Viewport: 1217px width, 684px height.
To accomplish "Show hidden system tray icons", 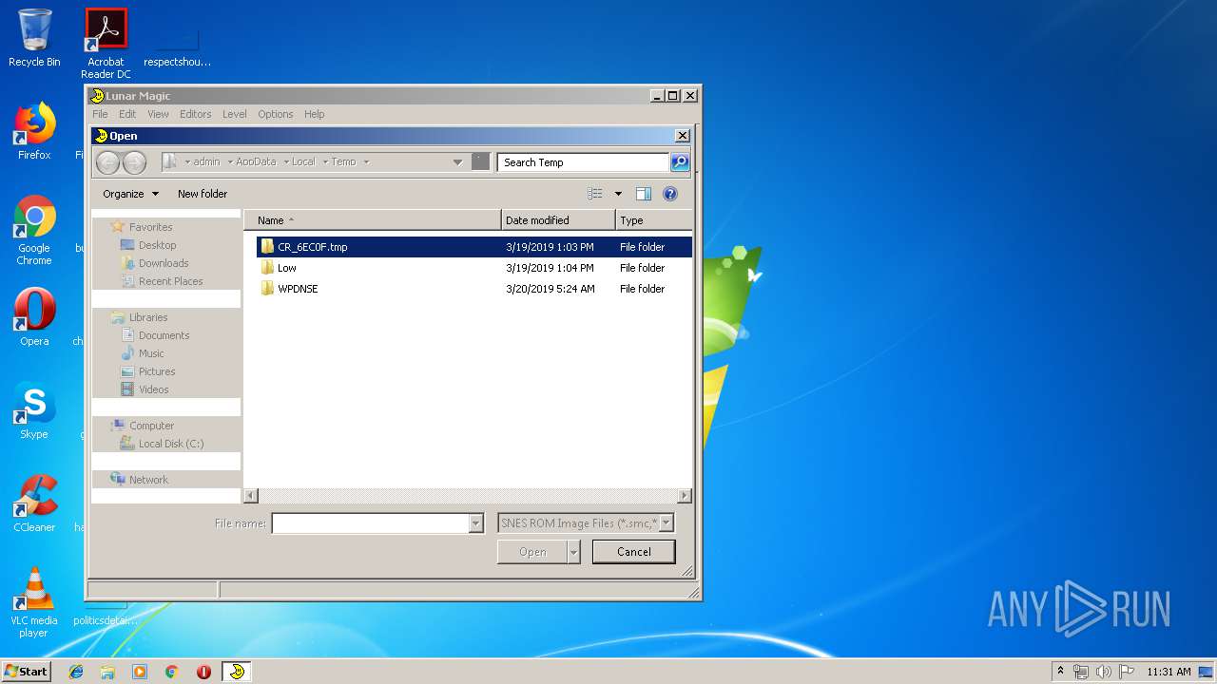I will pyautogui.click(x=1061, y=672).
